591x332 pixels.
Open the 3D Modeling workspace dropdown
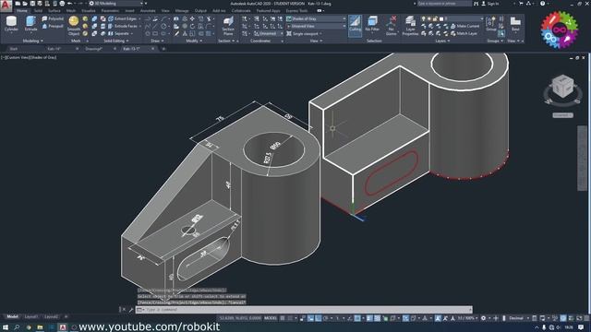[116, 4]
